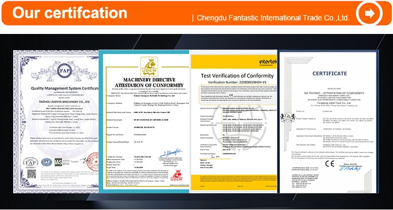Viewport: 393px width, 210px height.
Task: Click 'MACHINERY DIRECTIVE' heading text
Action: pyautogui.click(x=149, y=80)
